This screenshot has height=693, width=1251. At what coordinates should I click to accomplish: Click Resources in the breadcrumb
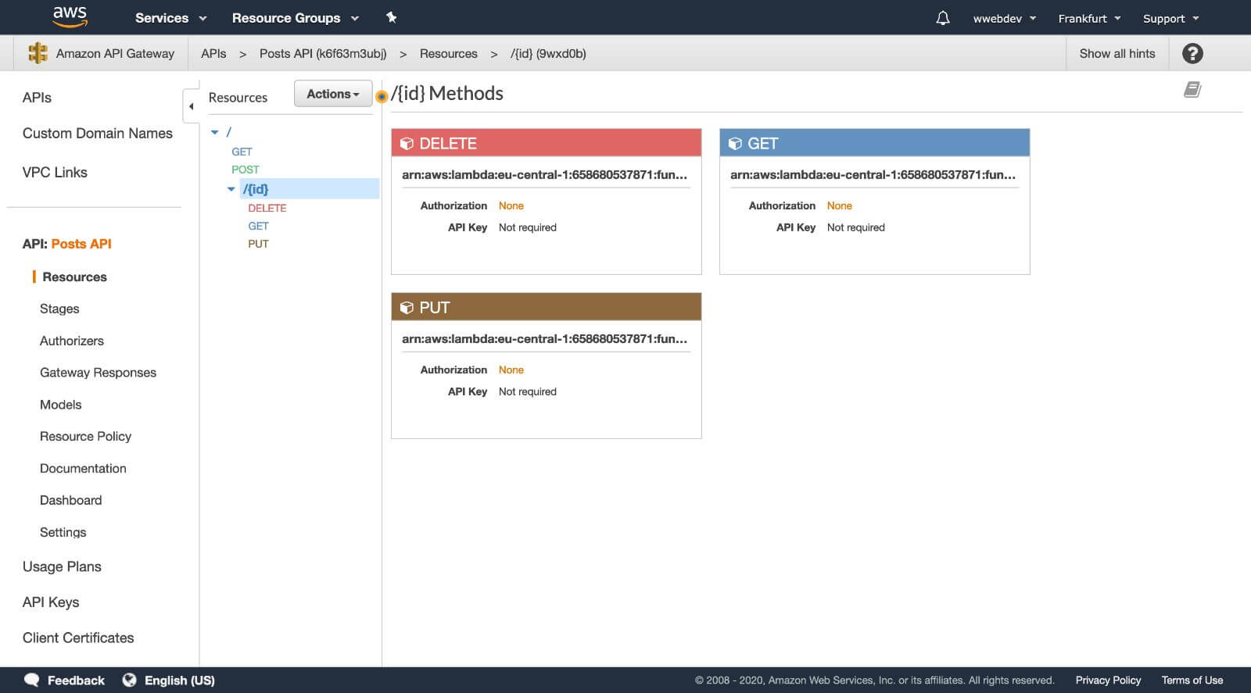click(x=448, y=53)
